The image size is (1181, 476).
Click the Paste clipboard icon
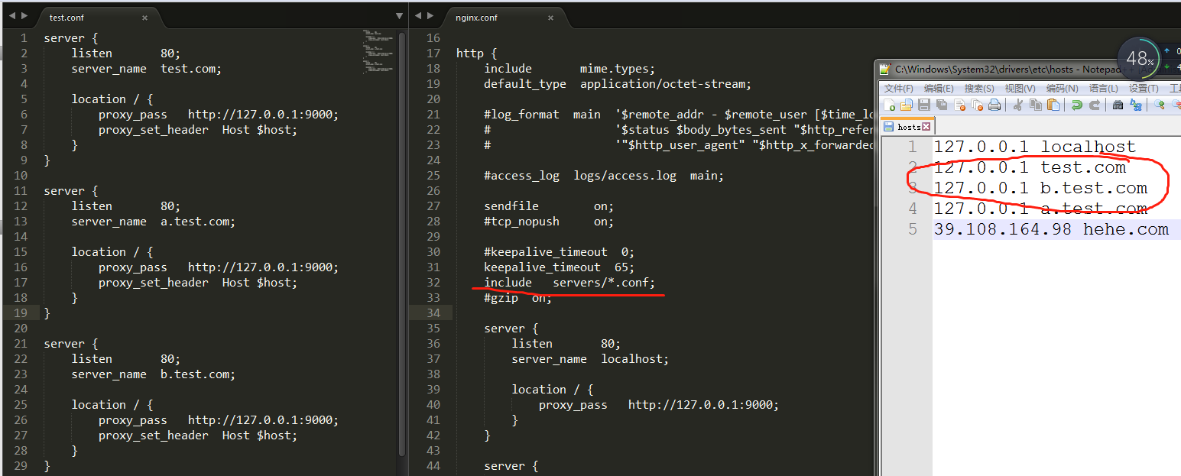point(1053,105)
